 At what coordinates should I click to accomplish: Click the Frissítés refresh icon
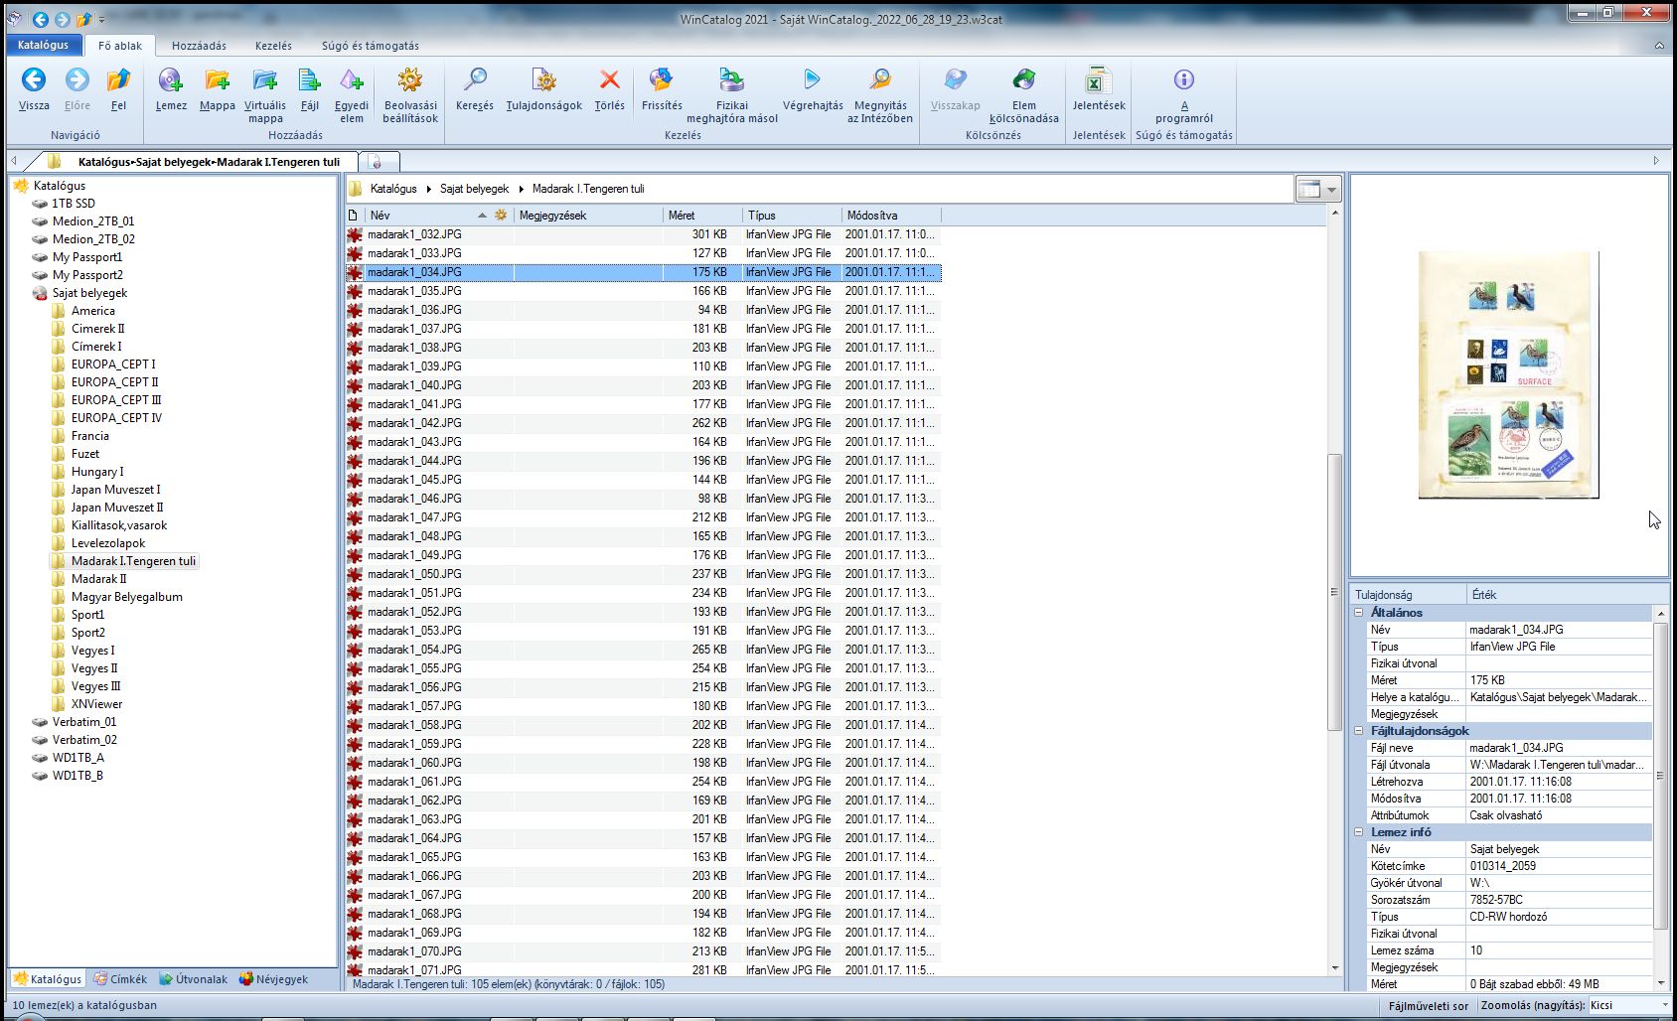coord(661,80)
